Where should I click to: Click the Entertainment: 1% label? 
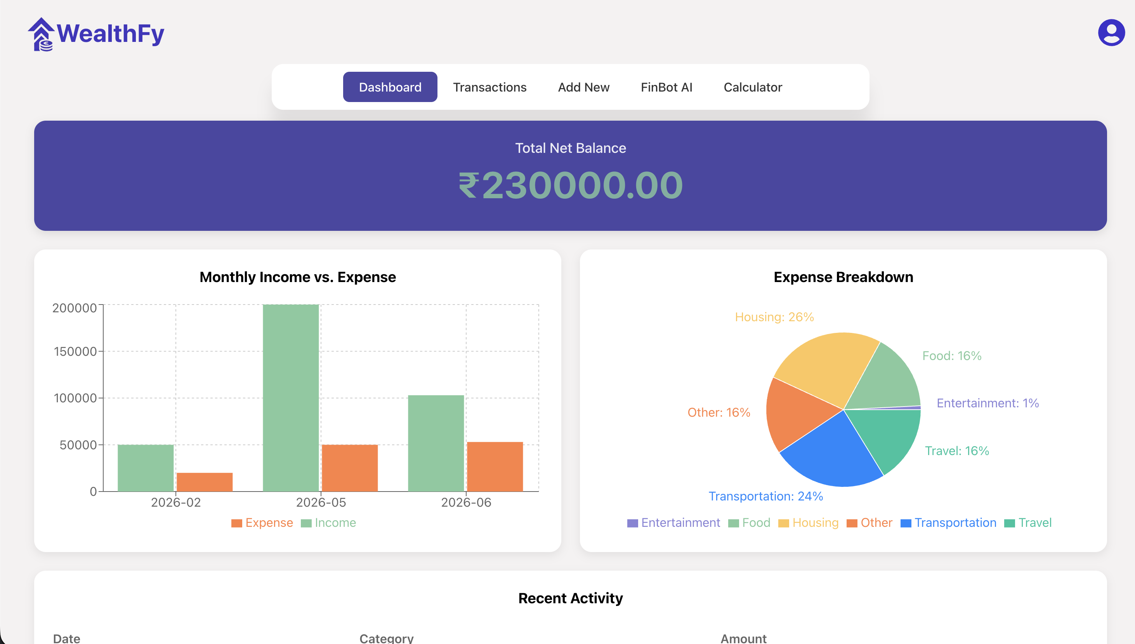987,403
